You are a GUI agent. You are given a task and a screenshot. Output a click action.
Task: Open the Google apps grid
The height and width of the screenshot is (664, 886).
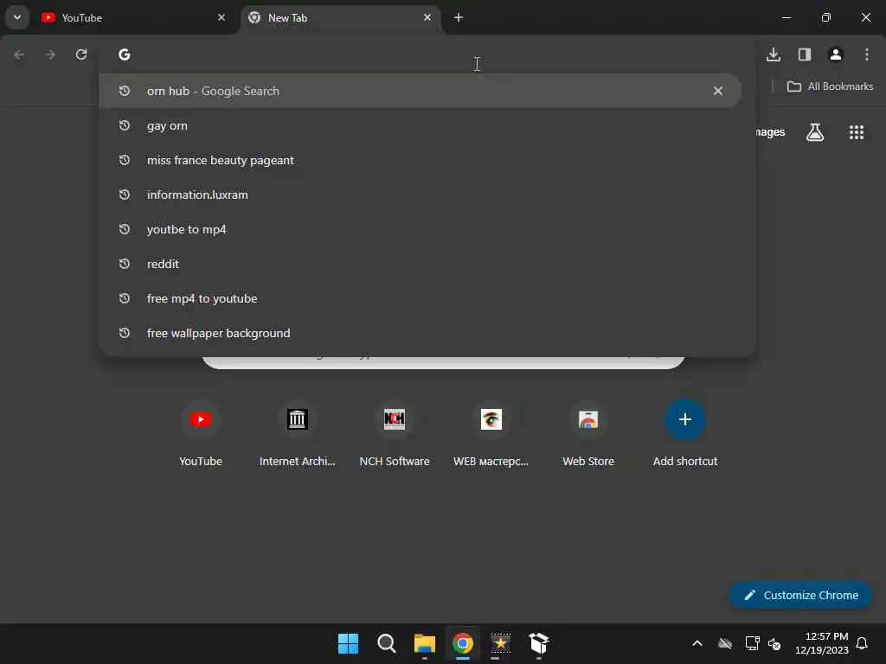(857, 132)
